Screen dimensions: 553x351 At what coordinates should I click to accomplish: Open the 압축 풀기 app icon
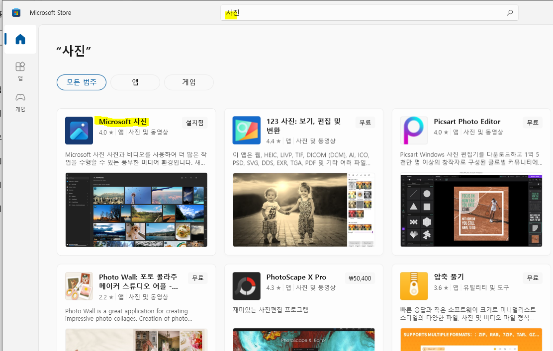(x=414, y=286)
